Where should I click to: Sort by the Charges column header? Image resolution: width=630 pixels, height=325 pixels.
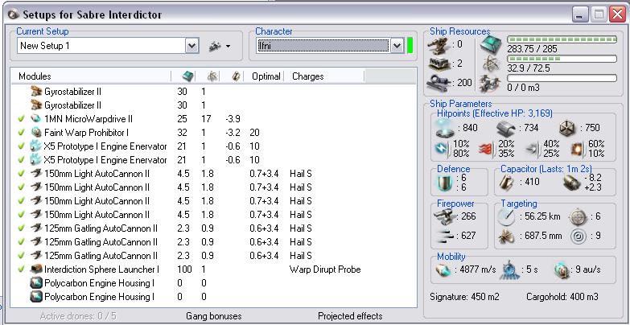tap(308, 76)
